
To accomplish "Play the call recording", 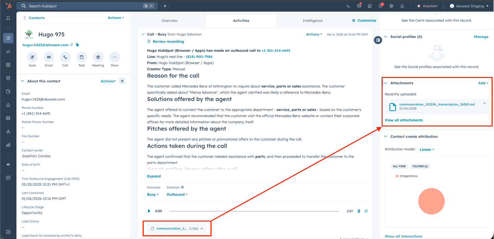I will click(x=149, y=211).
